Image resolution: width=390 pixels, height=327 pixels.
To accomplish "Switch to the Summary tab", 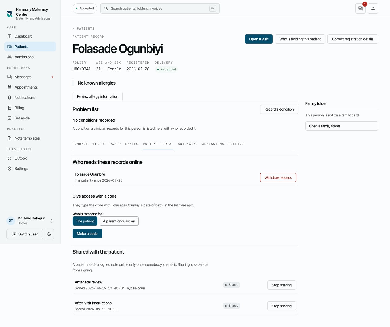I will (x=80, y=144).
